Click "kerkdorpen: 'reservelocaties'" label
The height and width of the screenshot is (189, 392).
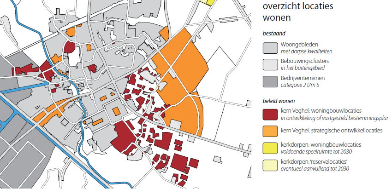tap(314, 161)
